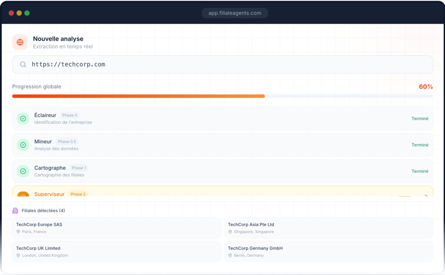Click the Filiales détectées (4) label
The image size is (445, 275).
[43, 210]
